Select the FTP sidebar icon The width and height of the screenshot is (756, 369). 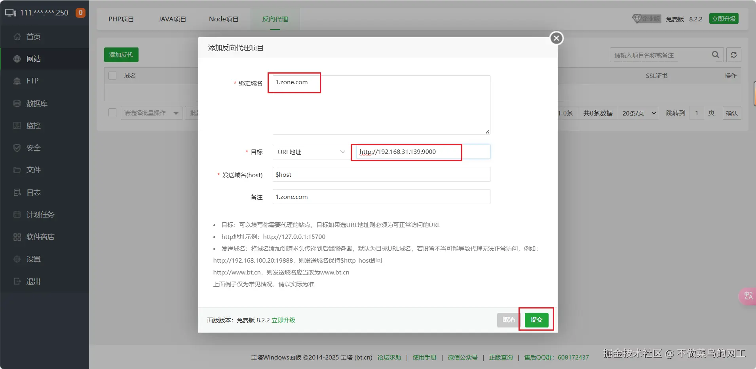tap(32, 81)
